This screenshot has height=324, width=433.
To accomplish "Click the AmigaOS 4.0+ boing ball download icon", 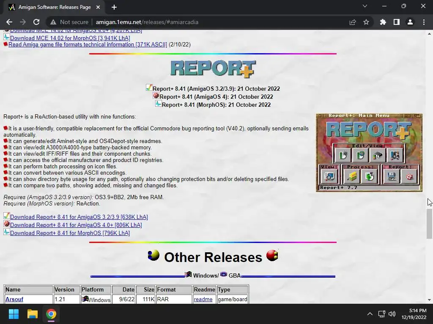I will 7,224.
